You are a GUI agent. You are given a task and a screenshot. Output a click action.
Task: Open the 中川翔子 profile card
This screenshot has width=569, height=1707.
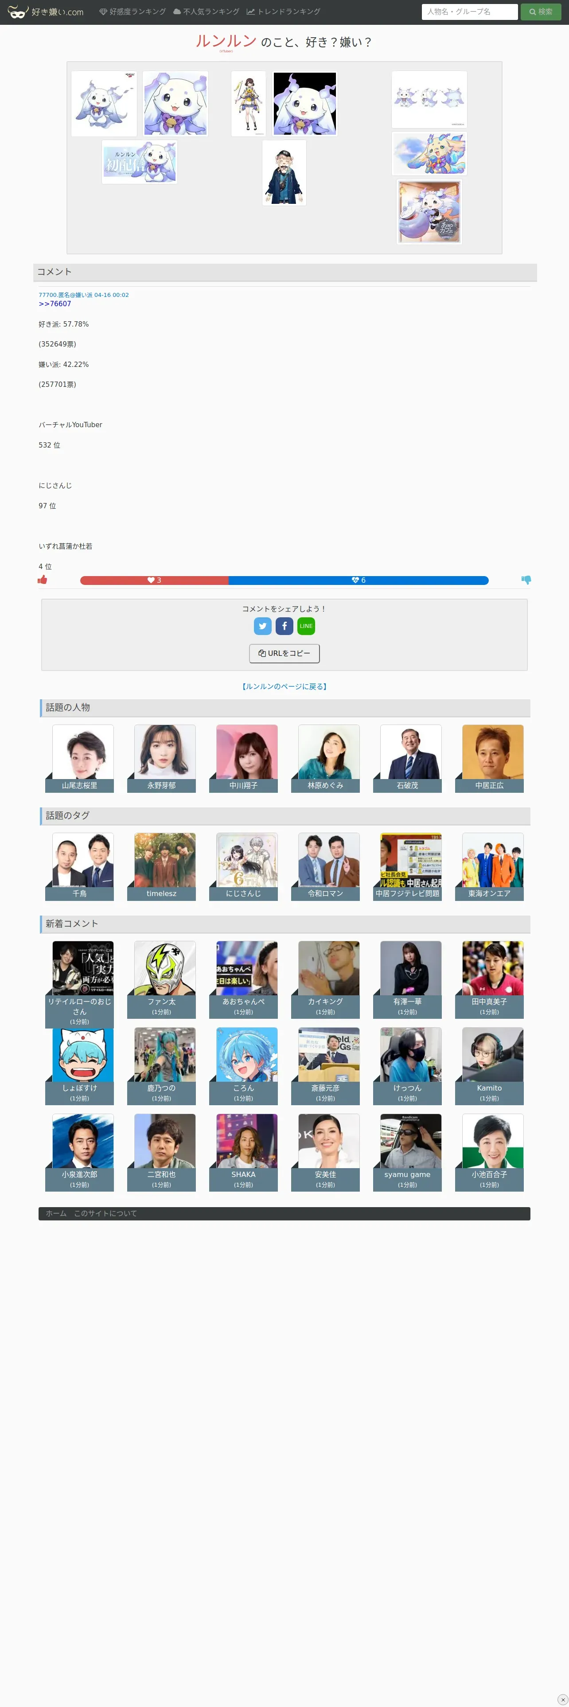[244, 758]
